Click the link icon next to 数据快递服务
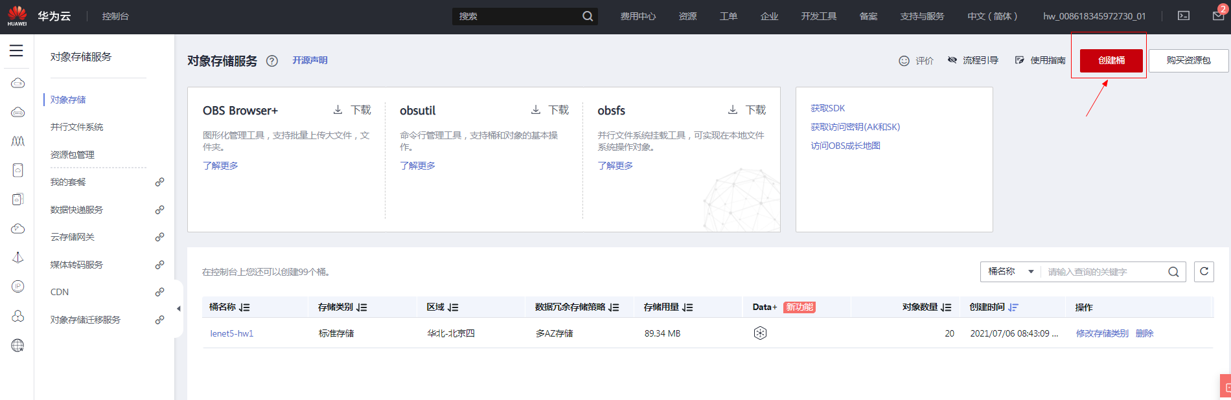Screen dimensions: 1231x400 tap(159, 210)
